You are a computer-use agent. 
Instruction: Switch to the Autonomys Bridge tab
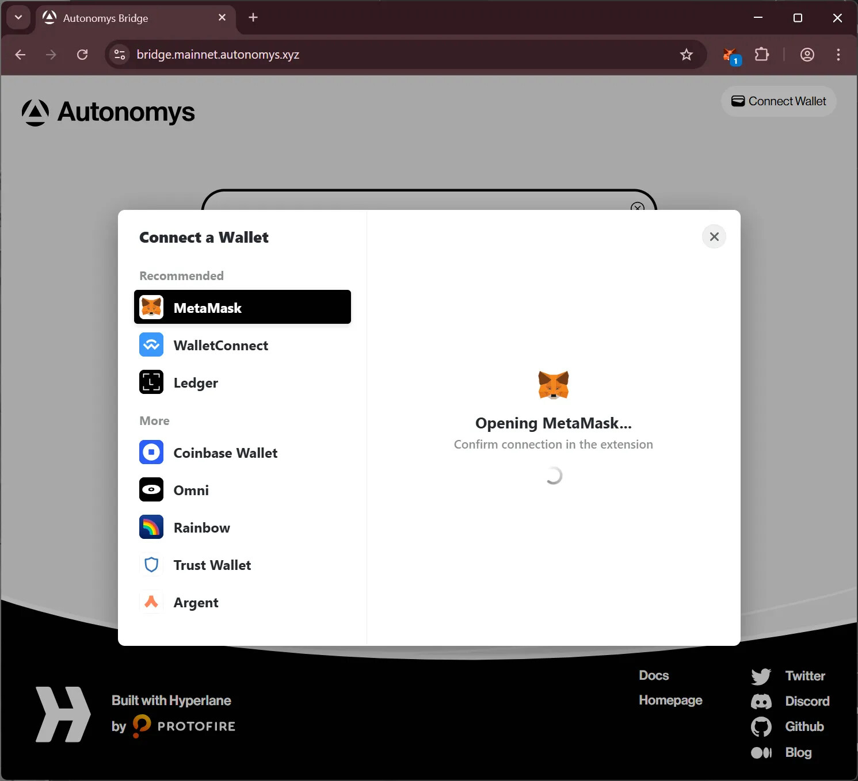point(136,18)
